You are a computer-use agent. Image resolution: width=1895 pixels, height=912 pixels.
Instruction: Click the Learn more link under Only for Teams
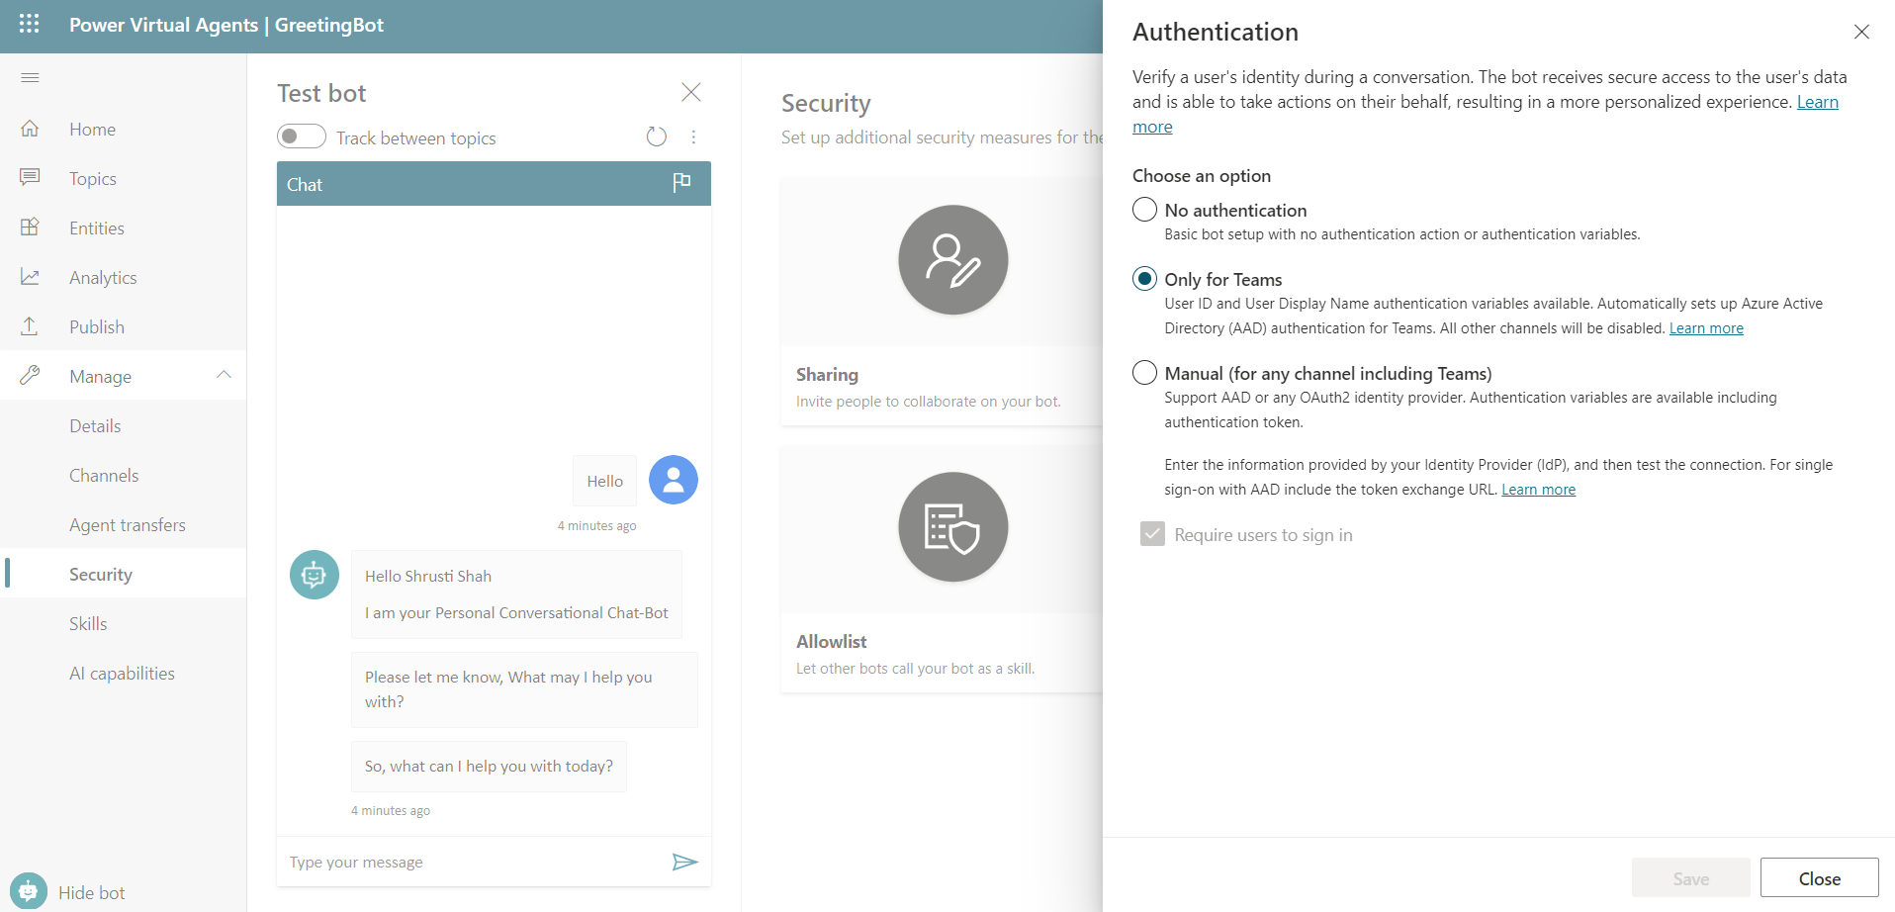coord(1705,327)
